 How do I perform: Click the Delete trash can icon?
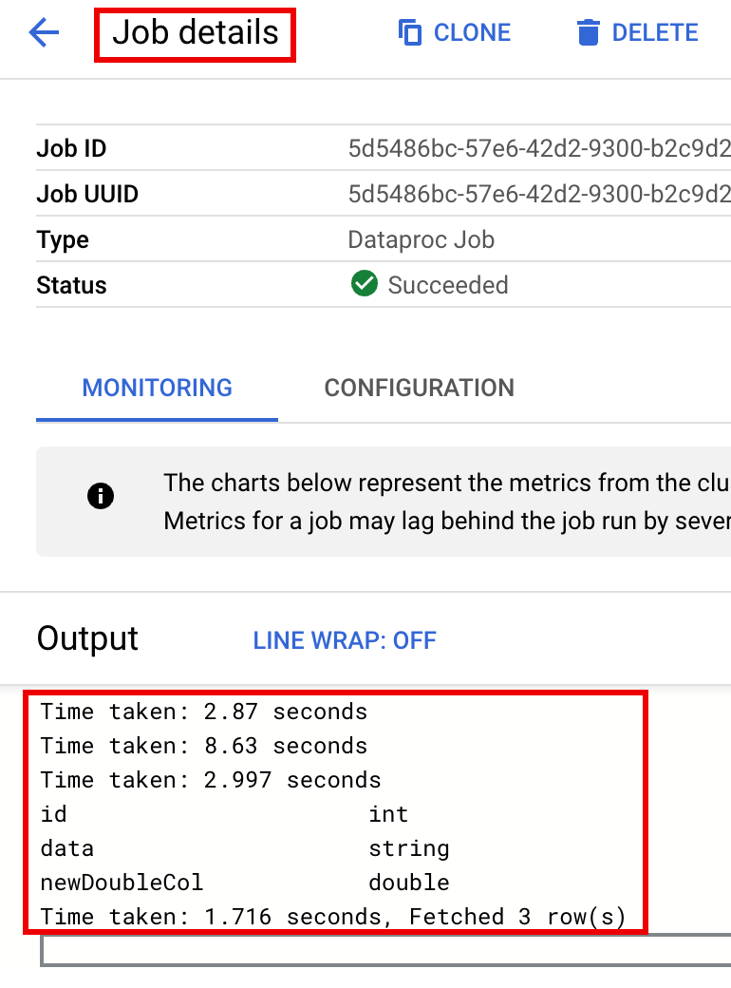point(589,33)
